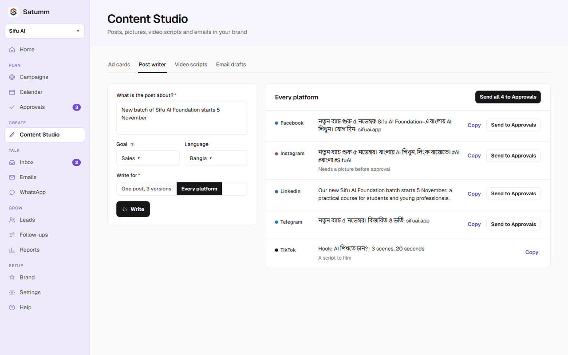Click the Follow-ups arrows icon
Viewport: 568px width, 355px height.
click(x=12, y=235)
